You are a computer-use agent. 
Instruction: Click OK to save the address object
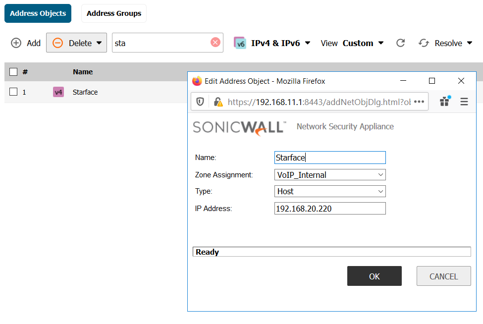click(375, 276)
